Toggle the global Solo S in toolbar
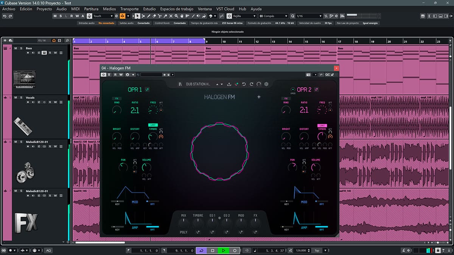 [x=61, y=16]
